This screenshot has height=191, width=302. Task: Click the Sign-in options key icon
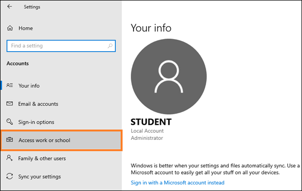(x=10, y=122)
